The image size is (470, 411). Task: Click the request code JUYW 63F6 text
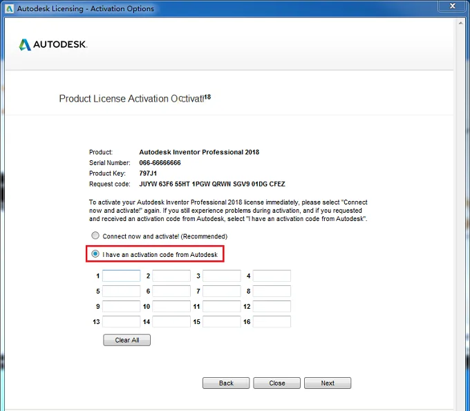coord(212,184)
